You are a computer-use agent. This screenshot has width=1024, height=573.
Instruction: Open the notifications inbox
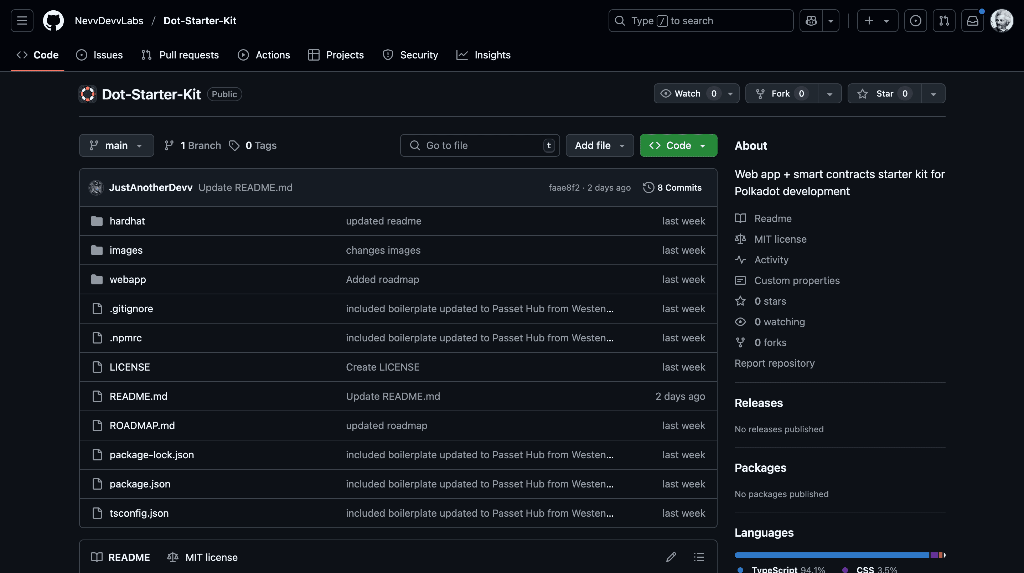point(973,21)
